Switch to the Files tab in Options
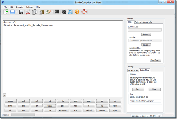177x119 pixels. (x=130, y=22)
